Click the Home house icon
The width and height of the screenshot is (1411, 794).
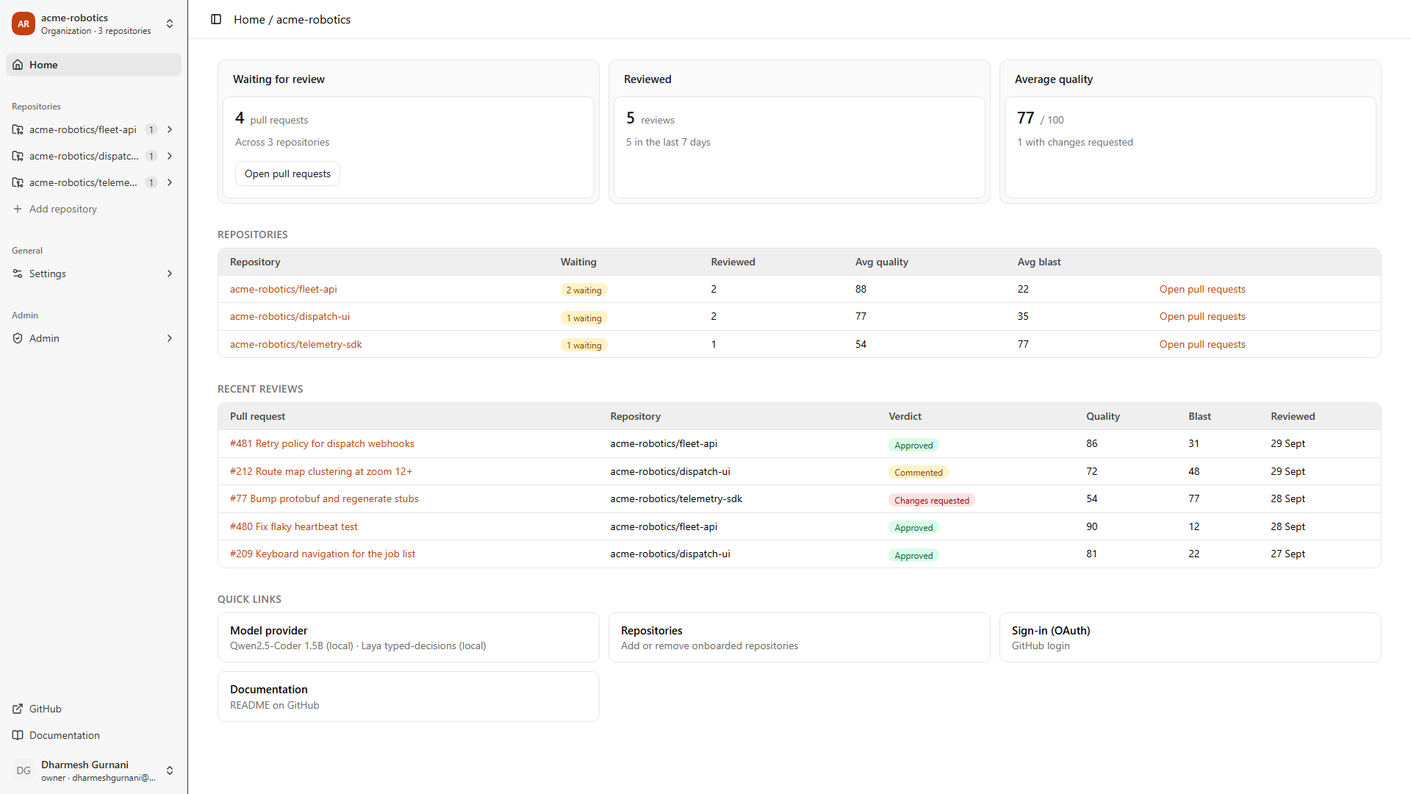[18, 65]
